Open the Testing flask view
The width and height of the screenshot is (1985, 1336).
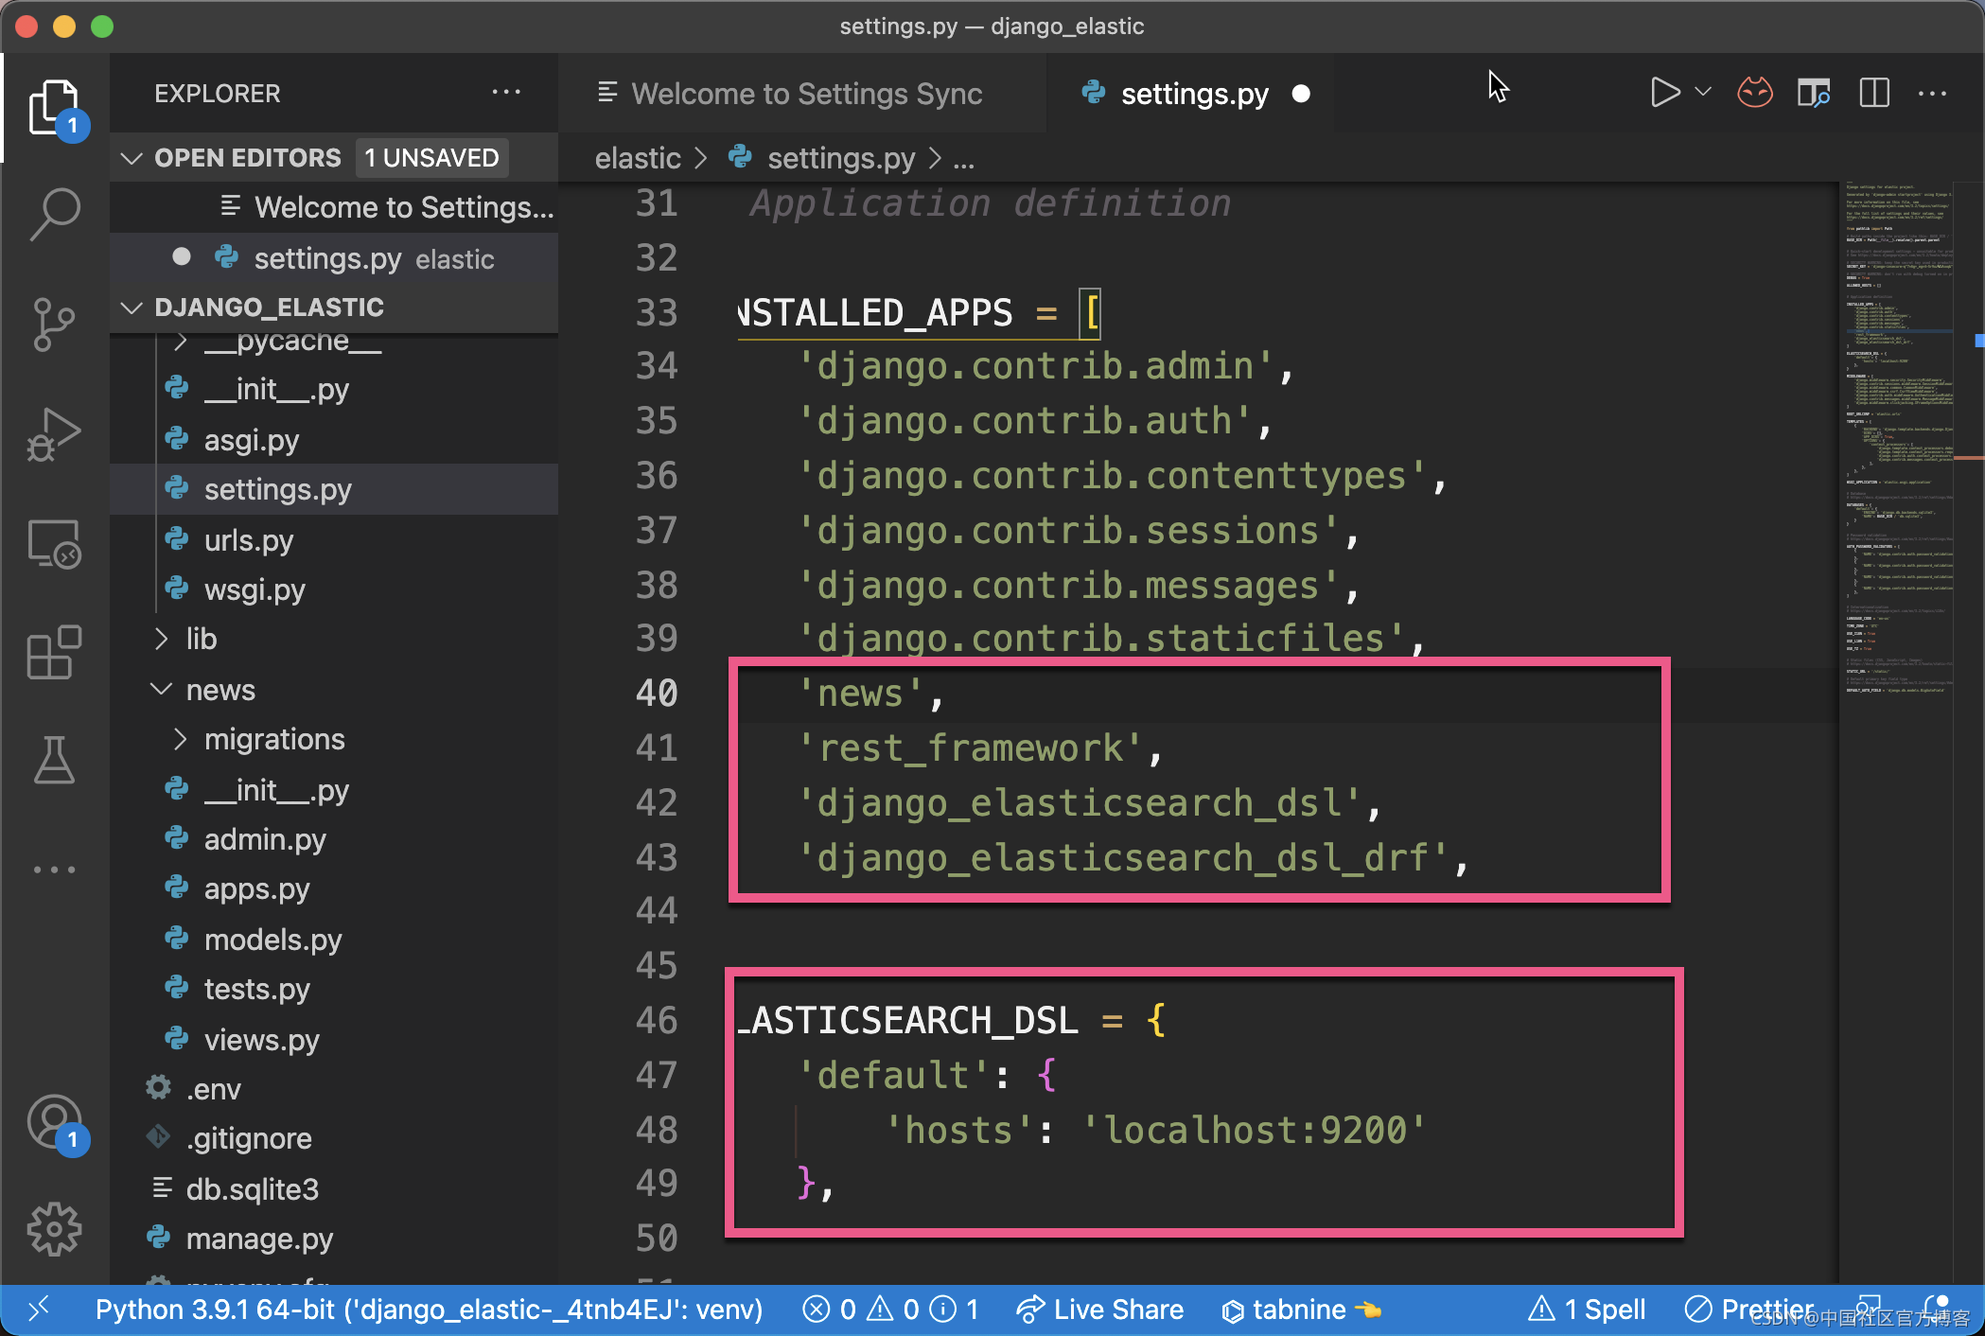(x=54, y=761)
